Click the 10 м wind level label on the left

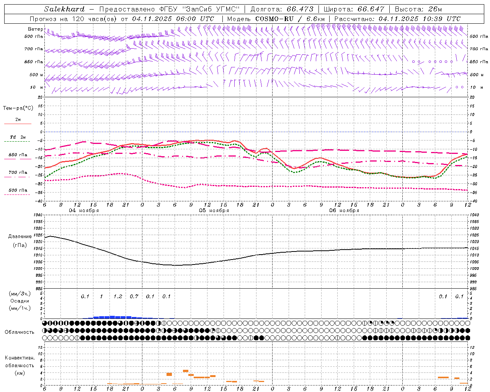(36, 87)
